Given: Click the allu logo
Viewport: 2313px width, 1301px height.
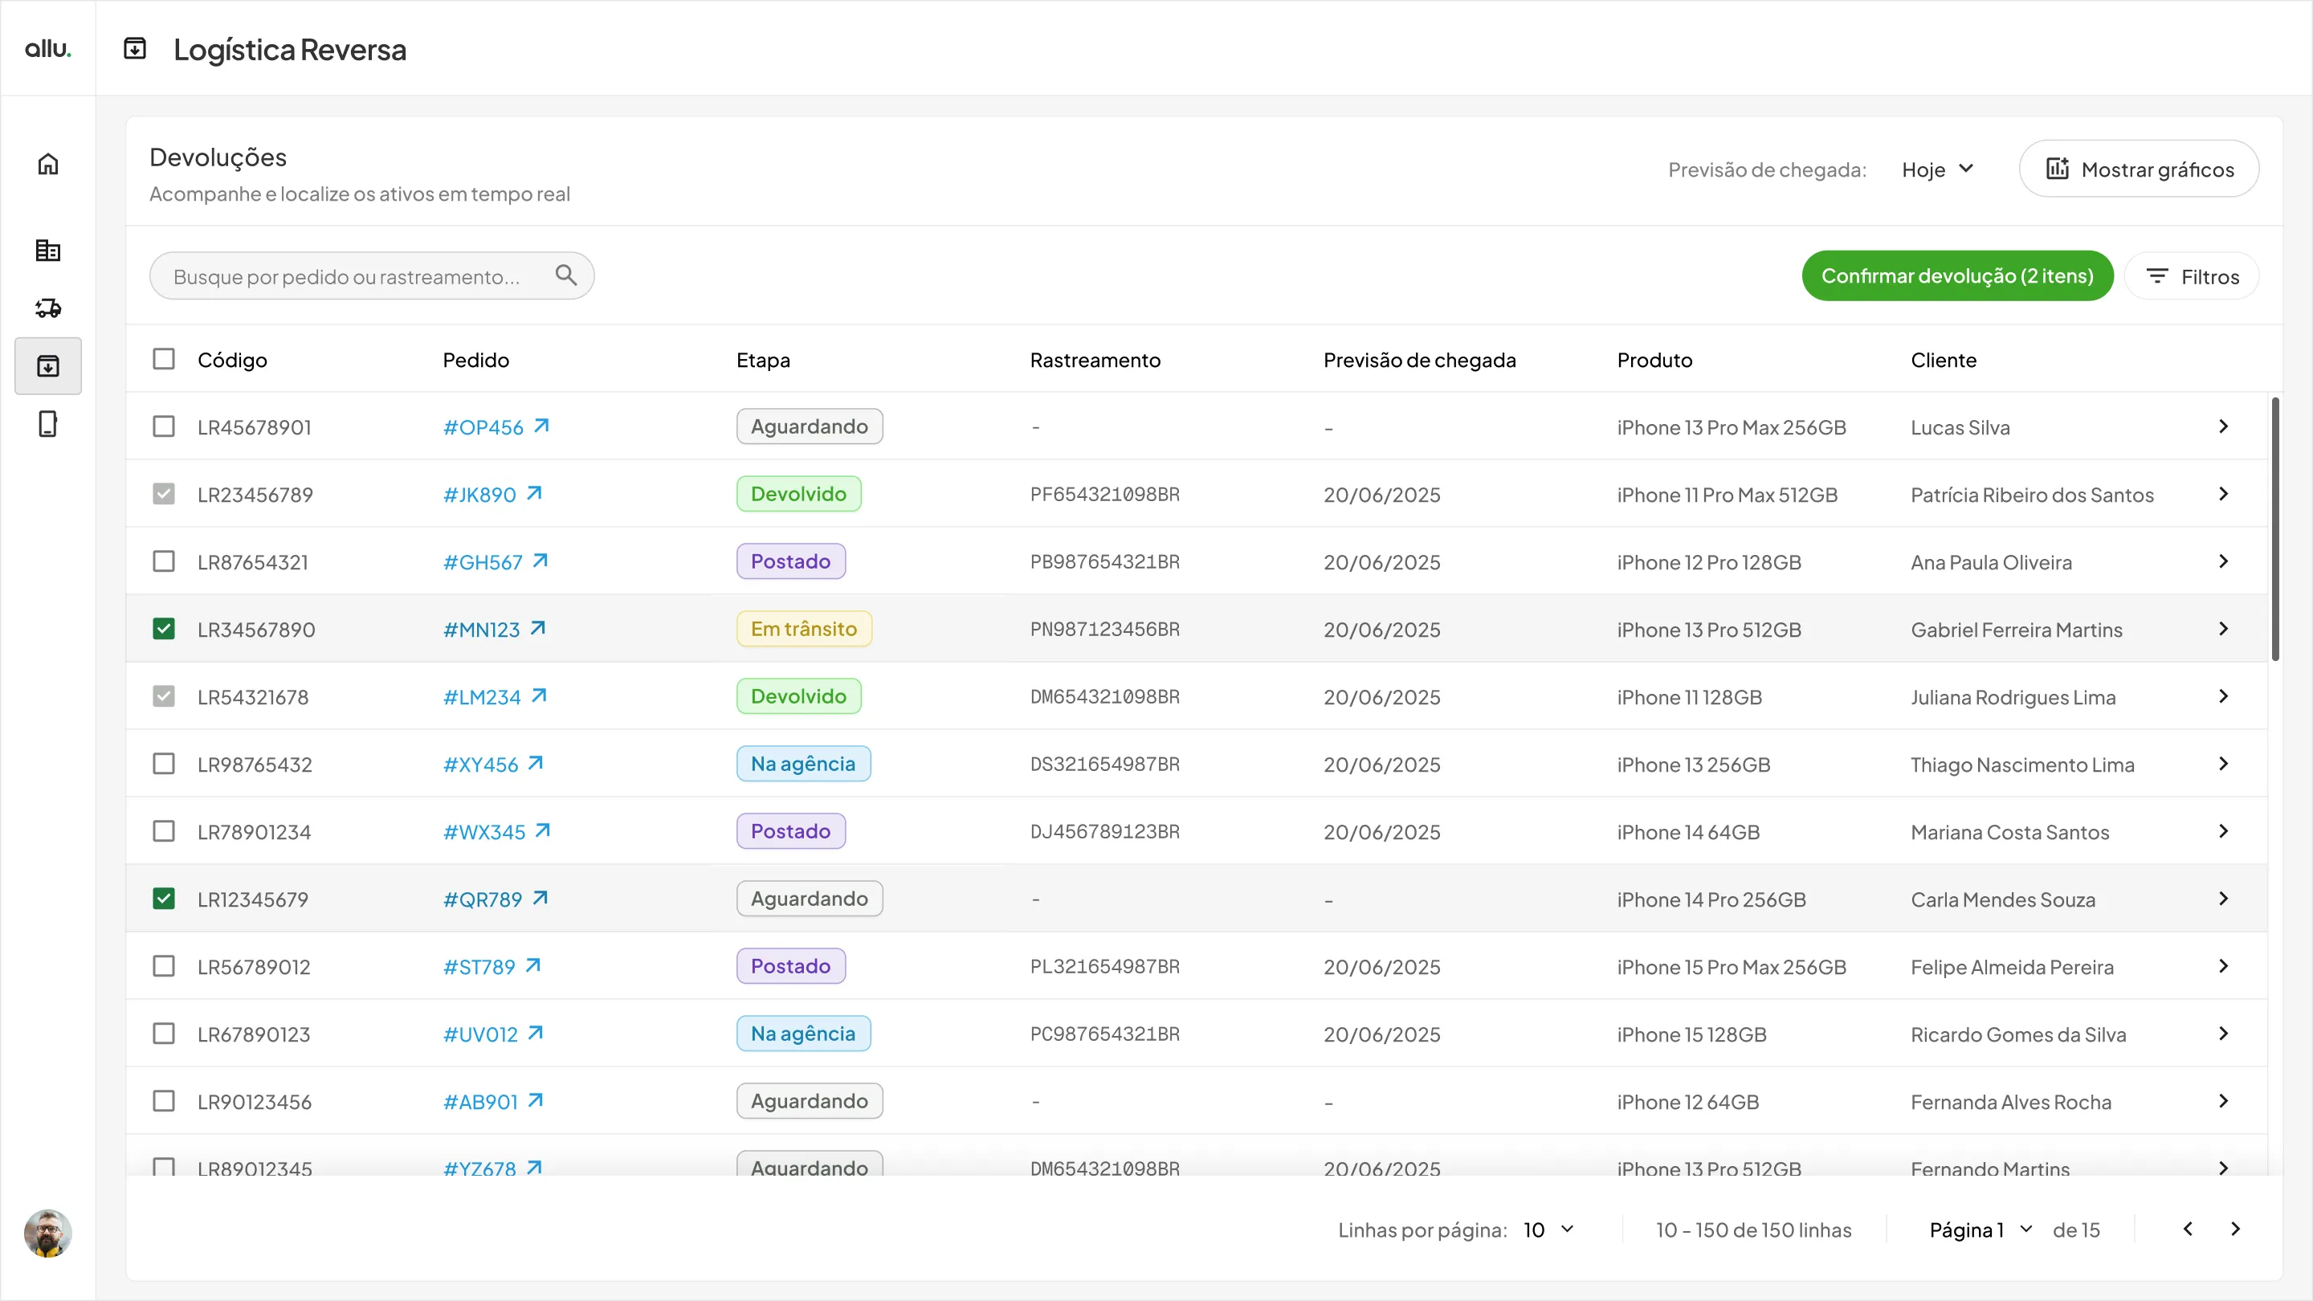Looking at the screenshot, I should tap(47, 48).
